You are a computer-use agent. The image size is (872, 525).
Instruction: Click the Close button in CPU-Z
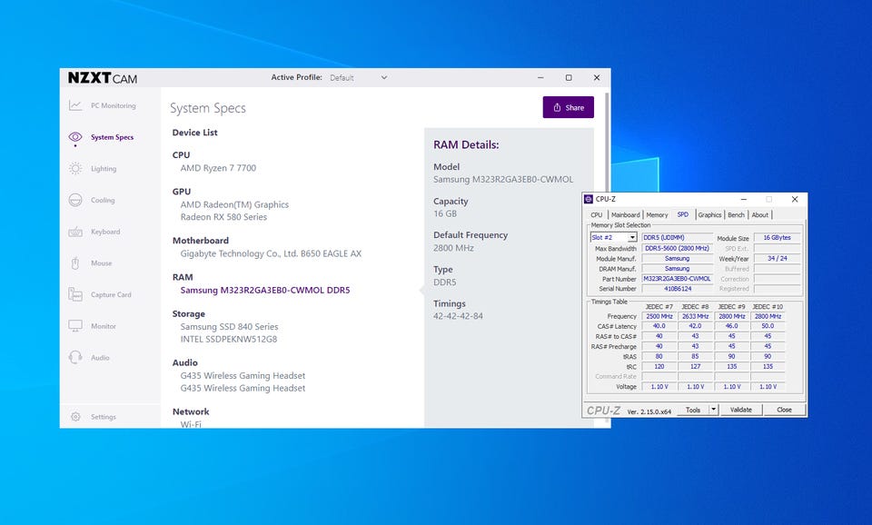pyautogui.click(x=784, y=410)
